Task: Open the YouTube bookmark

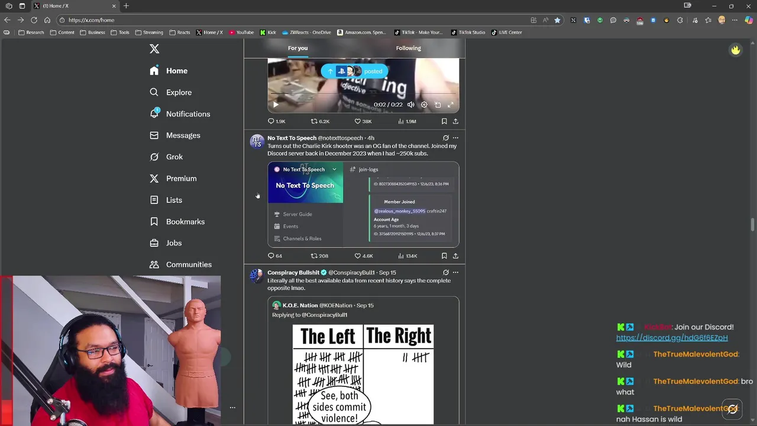Action: [241, 33]
